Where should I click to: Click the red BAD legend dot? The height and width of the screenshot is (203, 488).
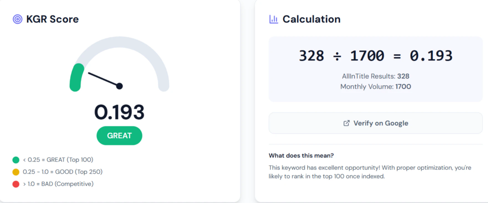(16, 184)
